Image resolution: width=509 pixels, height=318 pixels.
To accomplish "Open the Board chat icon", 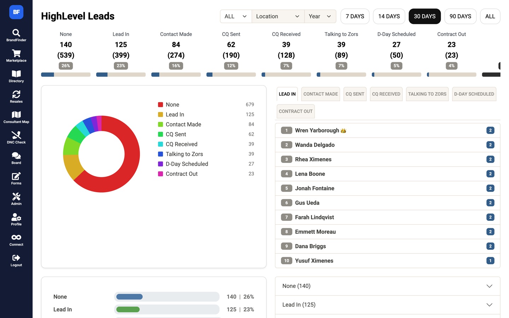I will (16, 155).
